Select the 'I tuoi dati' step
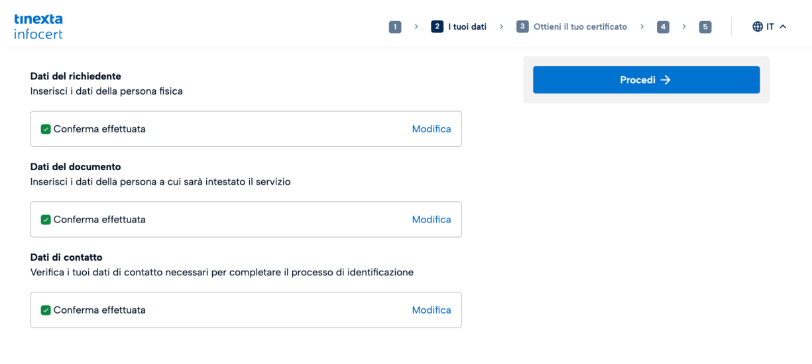Screen dimensions: 812x364 point(467,27)
